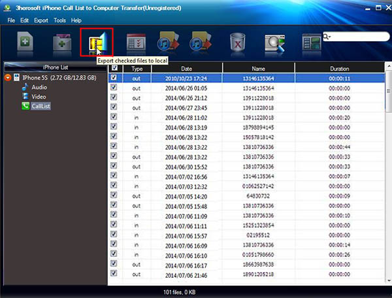The height and width of the screenshot is (298, 392).
Task: Click the delete icon with red X
Action: (237, 44)
